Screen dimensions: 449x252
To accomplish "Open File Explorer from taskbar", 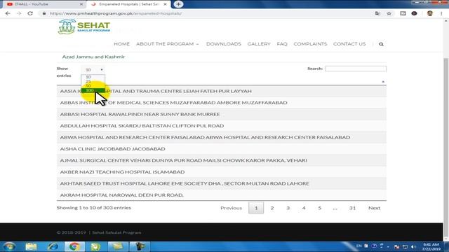I will pyautogui.click(x=31, y=246).
